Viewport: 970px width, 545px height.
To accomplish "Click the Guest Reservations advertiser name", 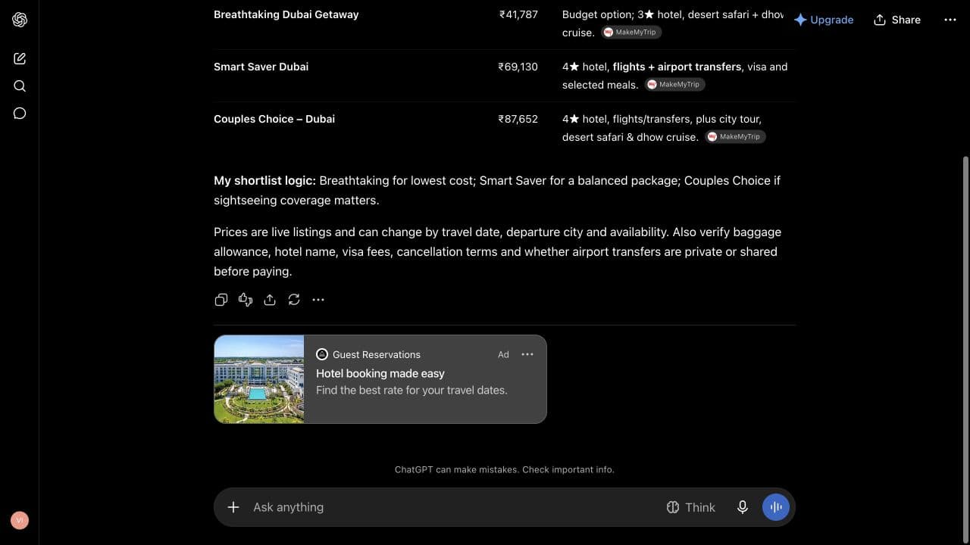I will click(x=377, y=354).
